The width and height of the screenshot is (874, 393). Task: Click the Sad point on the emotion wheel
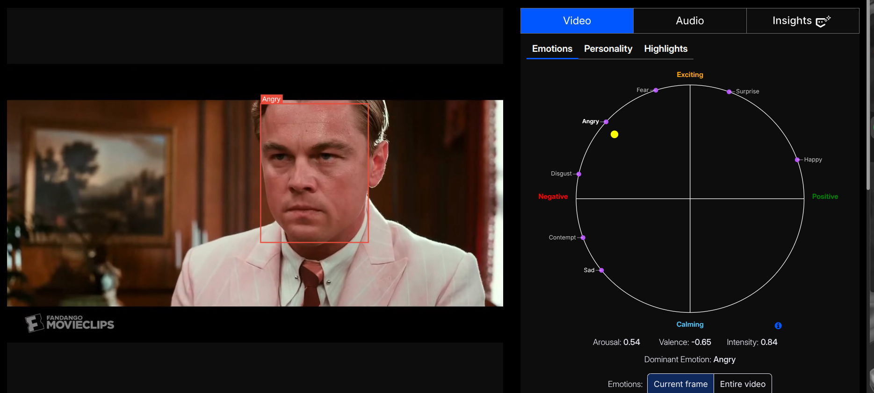[x=602, y=270]
